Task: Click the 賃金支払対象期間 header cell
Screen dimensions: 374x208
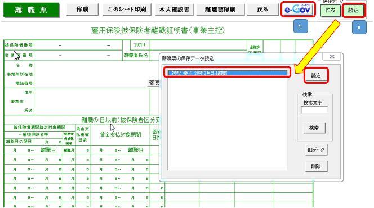Action: 120,135
